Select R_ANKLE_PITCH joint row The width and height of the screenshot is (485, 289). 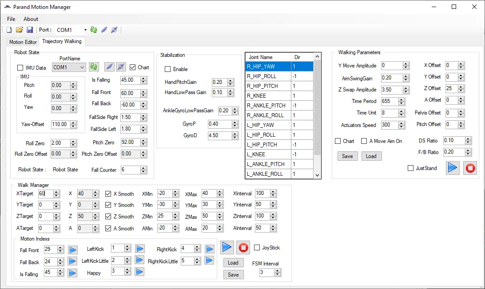point(280,105)
